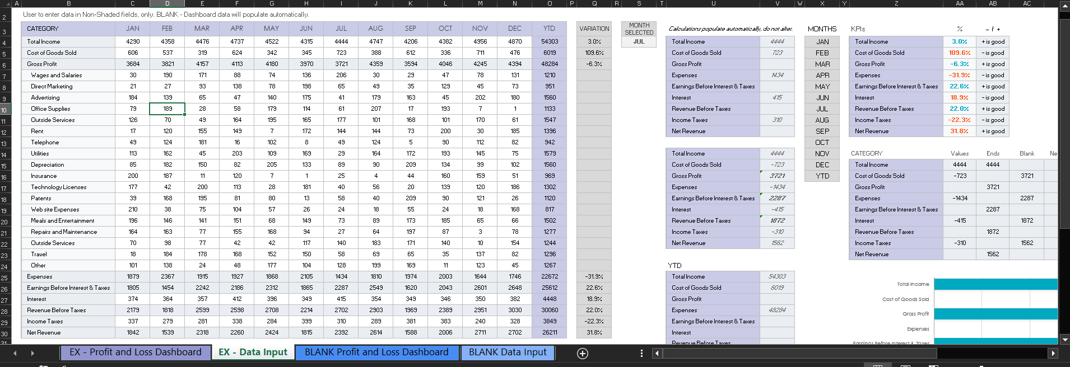
Task: Click the 4290 JAN Total Income cell
Action: click(x=133, y=41)
